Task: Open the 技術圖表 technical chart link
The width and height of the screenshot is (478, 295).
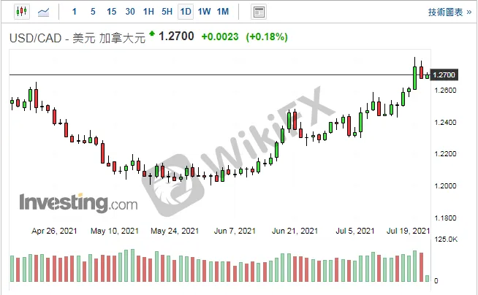Action: tap(449, 12)
